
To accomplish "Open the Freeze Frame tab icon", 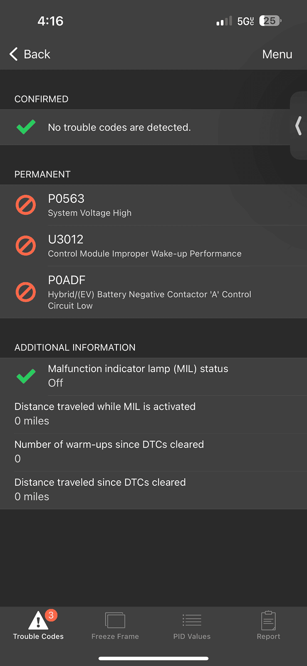I will click(x=115, y=620).
